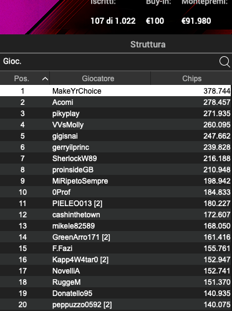This screenshot has height=311, width=232.
Task: Click the chip count 198.942
Action: tap(217, 180)
